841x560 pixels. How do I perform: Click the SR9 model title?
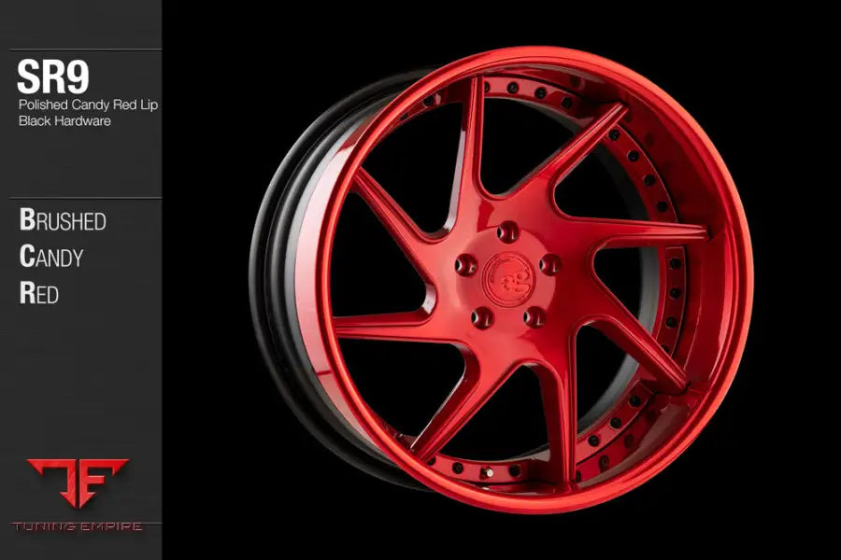pyautogui.click(x=52, y=77)
